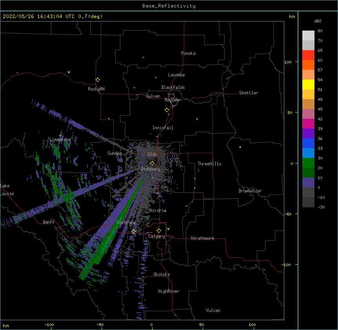Click the Calgary label

tap(156, 236)
